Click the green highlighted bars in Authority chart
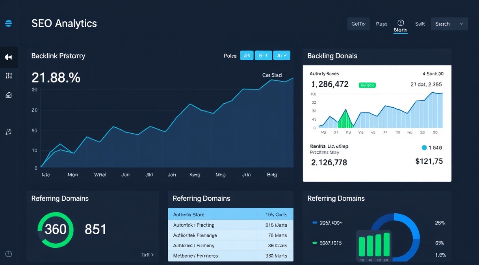This screenshot has width=479, height=265. [345, 118]
